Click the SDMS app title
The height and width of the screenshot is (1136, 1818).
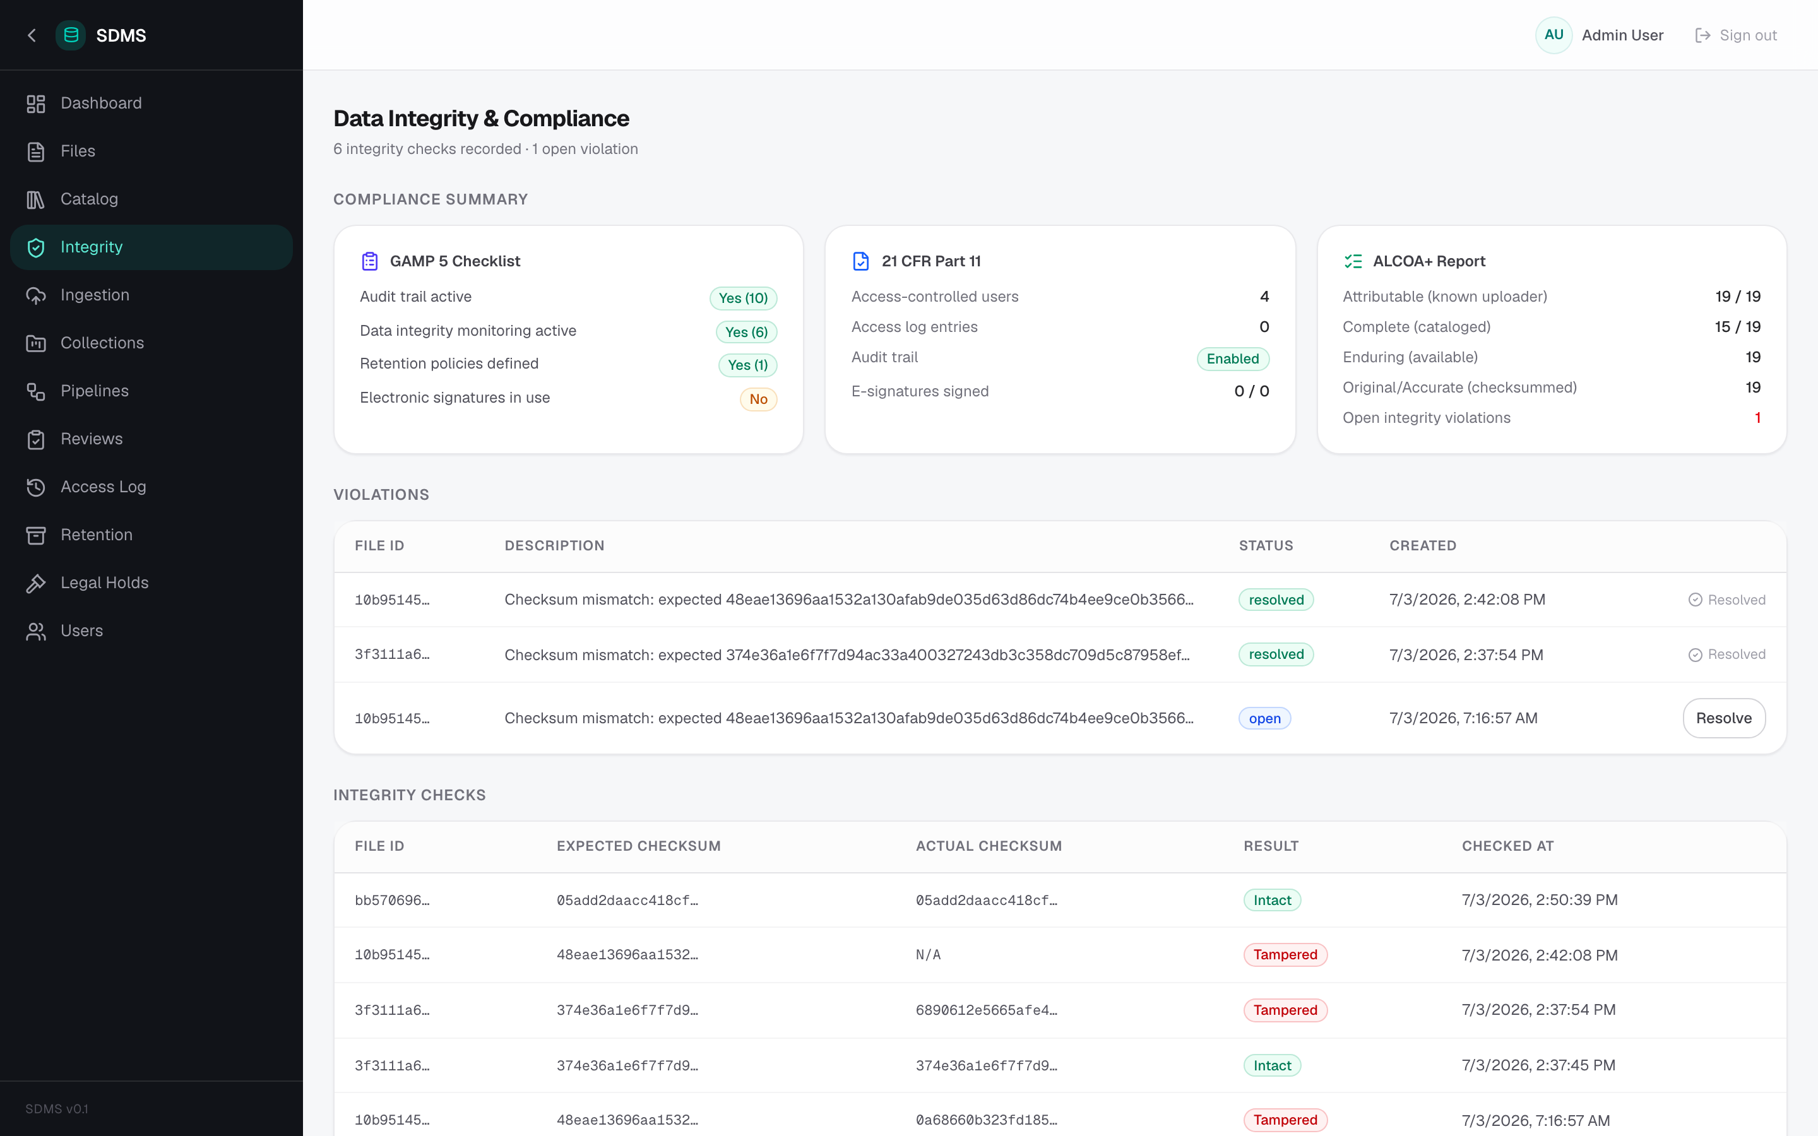point(121,35)
